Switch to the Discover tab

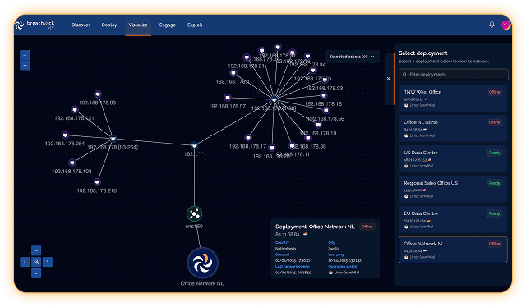pyautogui.click(x=81, y=25)
